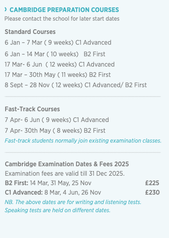The image size is (169, 238).
Task: Click the examination fees validity line
Action: click(65, 174)
